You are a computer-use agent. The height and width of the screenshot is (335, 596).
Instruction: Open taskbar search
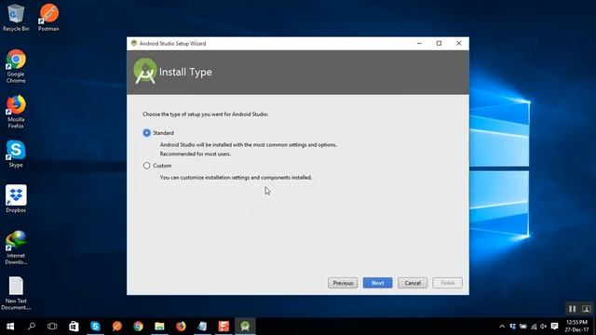[31, 327]
